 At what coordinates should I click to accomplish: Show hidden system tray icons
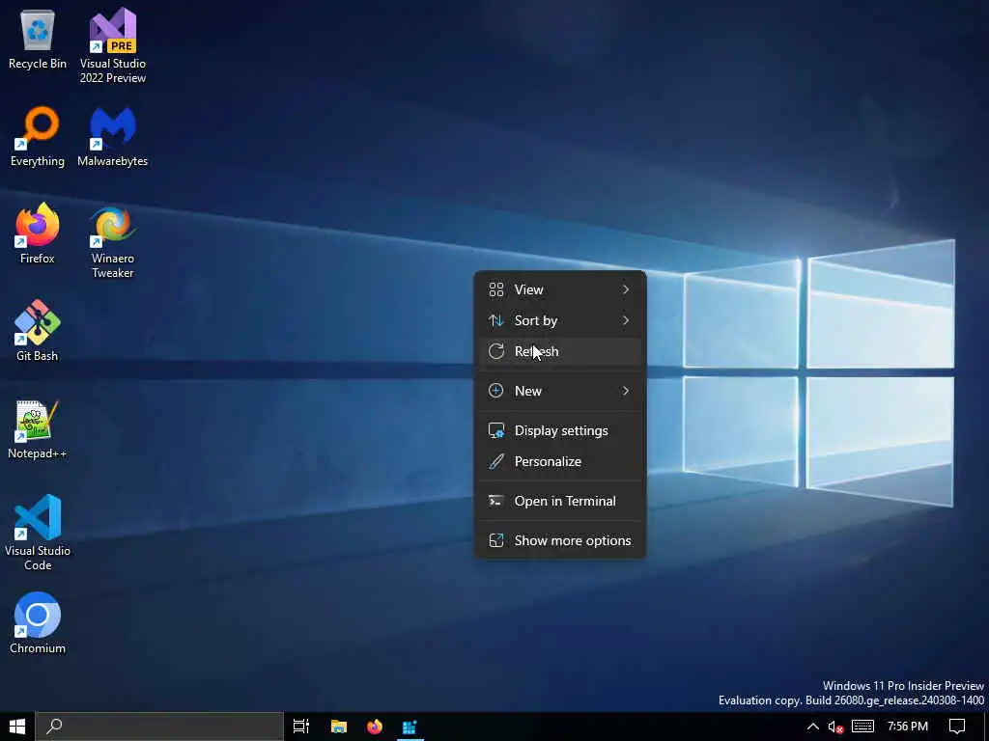pyautogui.click(x=813, y=727)
